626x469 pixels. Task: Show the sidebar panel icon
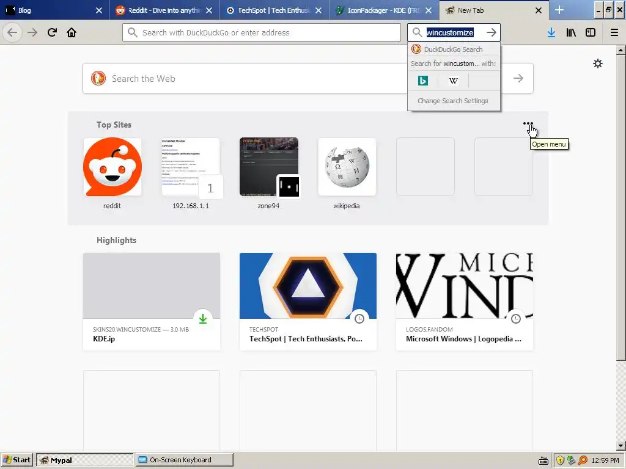click(591, 32)
